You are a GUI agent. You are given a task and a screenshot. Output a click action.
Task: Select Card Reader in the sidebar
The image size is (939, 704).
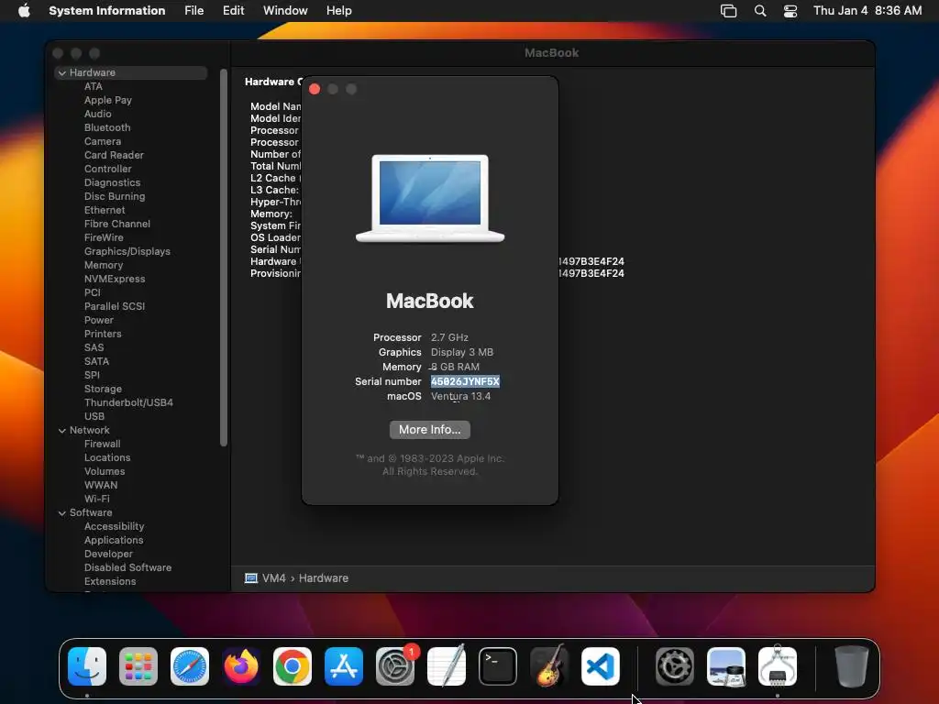(x=114, y=155)
